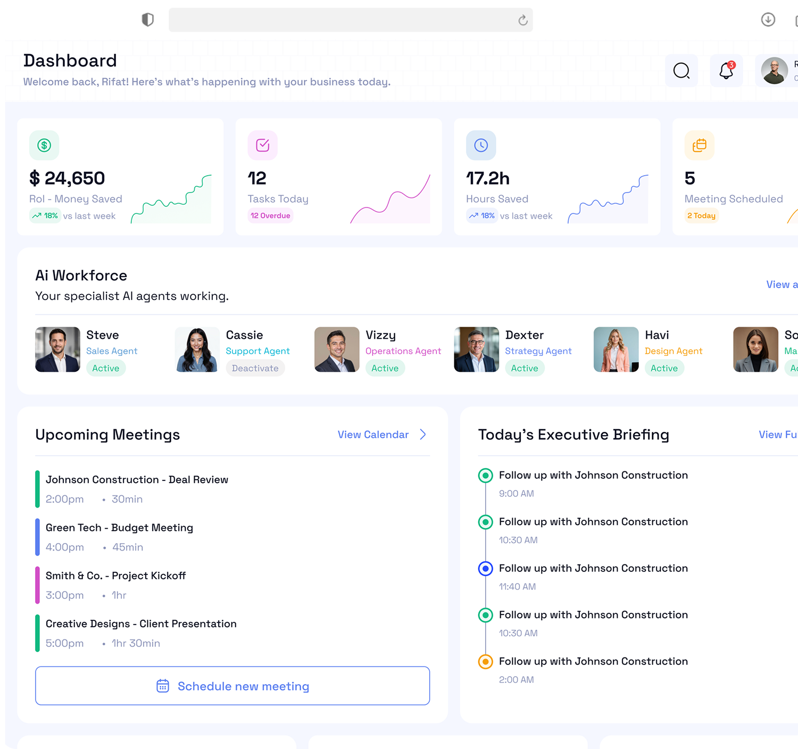Open browser downloads icon

pyautogui.click(x=768, y=20)
